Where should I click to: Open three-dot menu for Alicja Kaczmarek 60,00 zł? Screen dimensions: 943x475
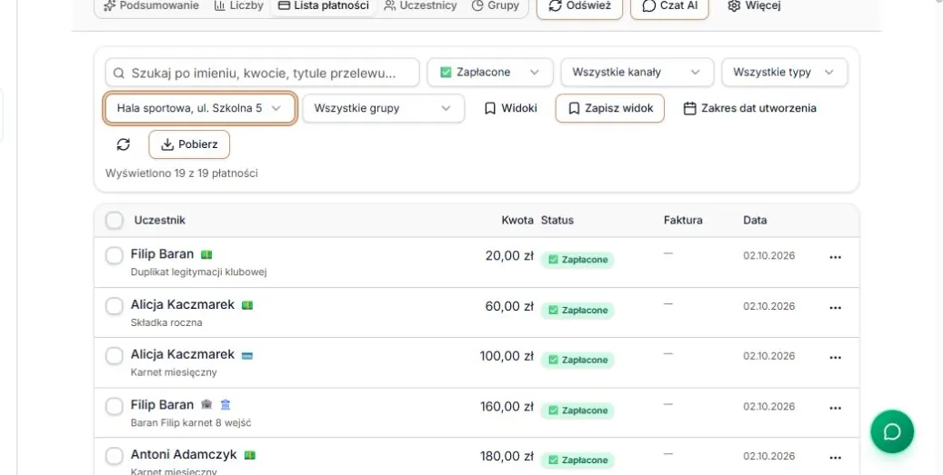click(836, 308)
